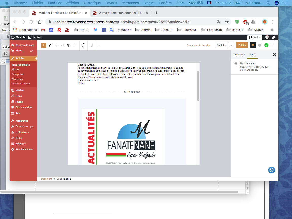Image resolution: width=292 pixels, height=219 pixels.
Task: Click the orange add block plus button
Action: coord(44,45)
